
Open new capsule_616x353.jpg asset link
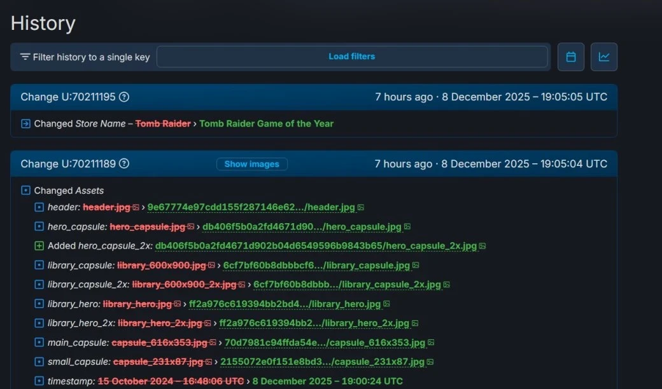point(325,343)
